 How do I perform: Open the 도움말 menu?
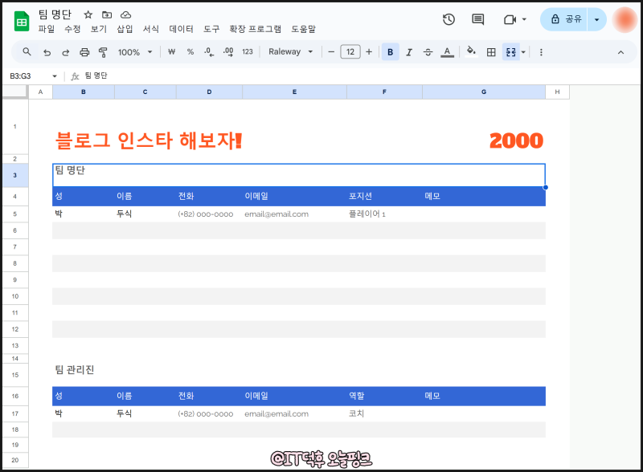[304, 29]
